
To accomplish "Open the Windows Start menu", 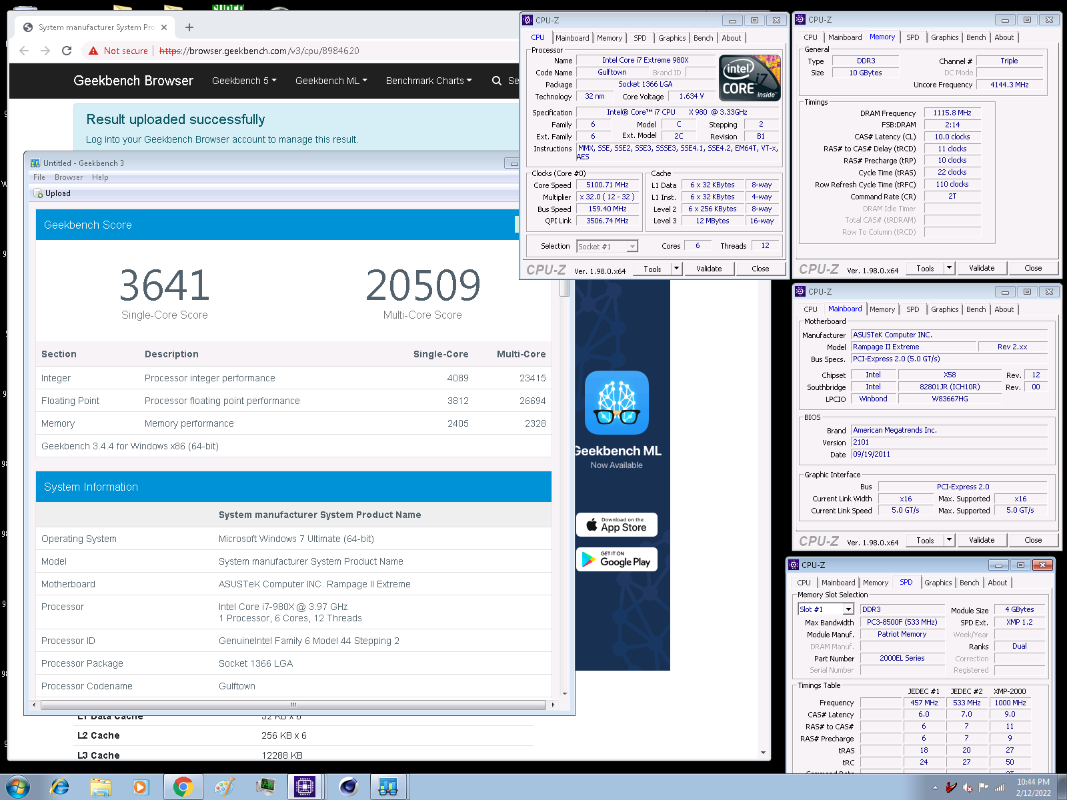I will [x=17, y=787].
